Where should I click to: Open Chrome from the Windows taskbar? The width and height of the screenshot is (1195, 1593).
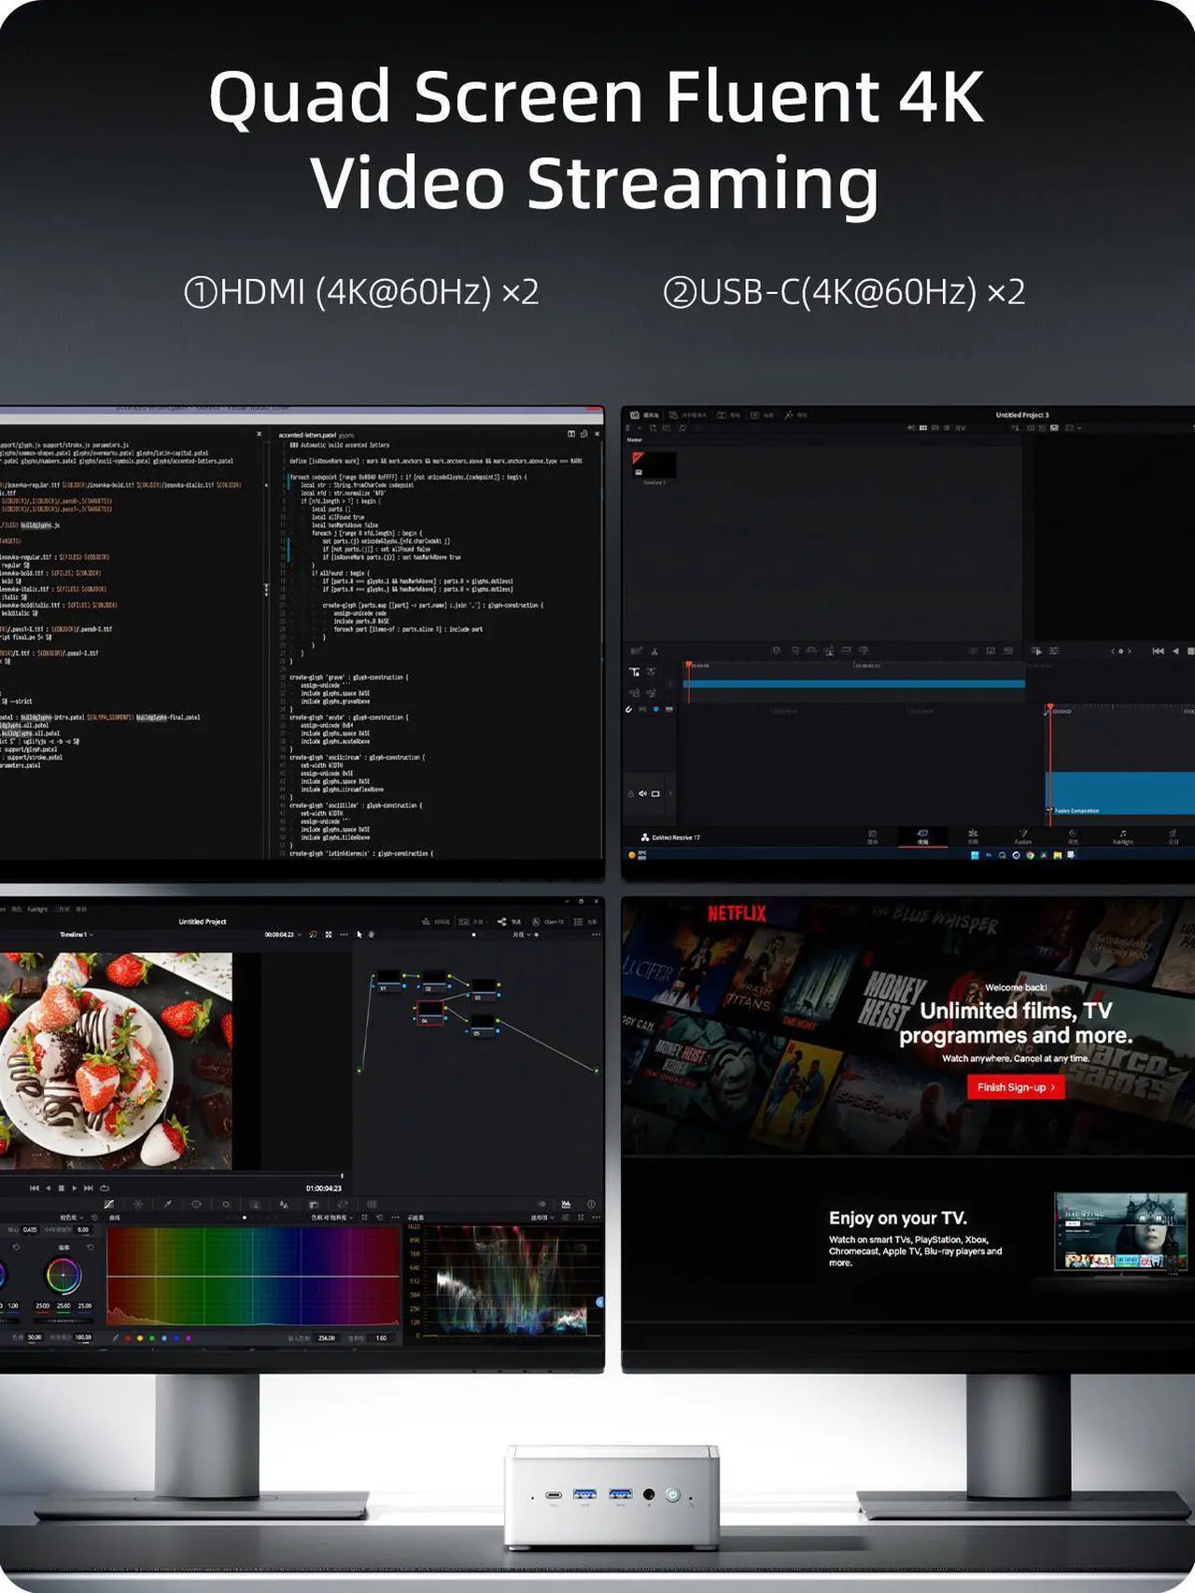point(1030,855)
